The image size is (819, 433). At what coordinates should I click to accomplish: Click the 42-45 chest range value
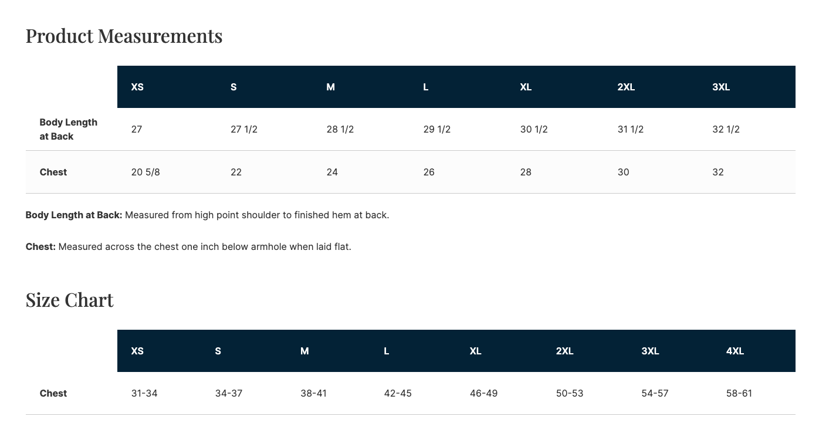(398, 393)
